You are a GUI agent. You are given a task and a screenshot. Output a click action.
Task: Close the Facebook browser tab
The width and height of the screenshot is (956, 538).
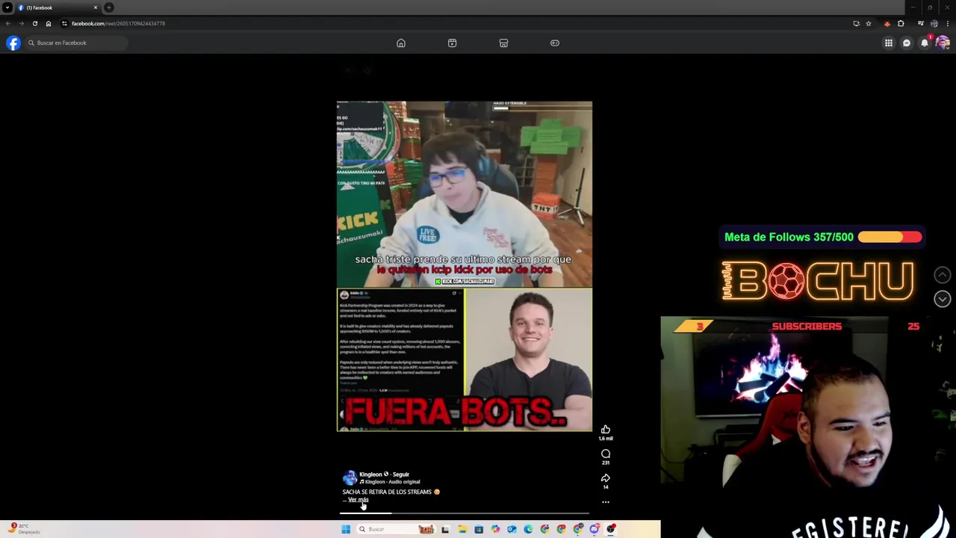pos(96,7)
